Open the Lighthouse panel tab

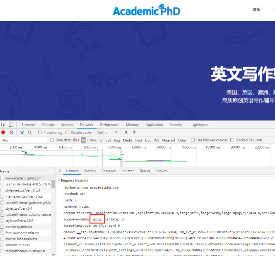(x=200, y=125)
